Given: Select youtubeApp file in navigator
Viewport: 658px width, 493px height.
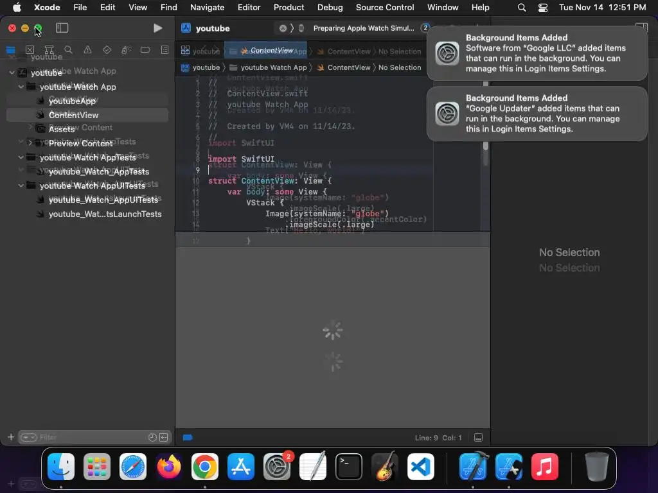Looking at the screenshot, I should click(x=87, y=101).
